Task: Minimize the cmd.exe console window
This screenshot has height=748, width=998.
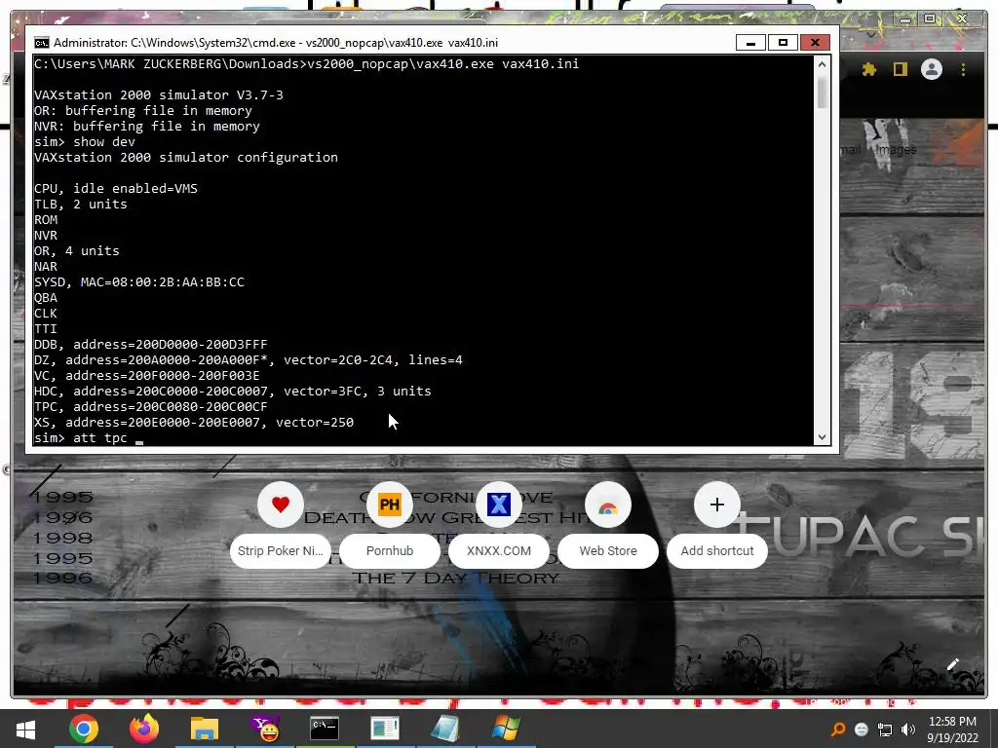Action: coord(751,43)
